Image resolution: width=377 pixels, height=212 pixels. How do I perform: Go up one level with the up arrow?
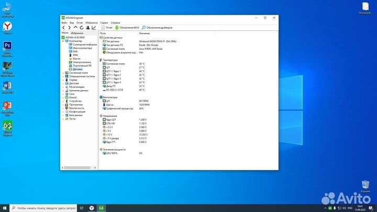pos(75,28)
